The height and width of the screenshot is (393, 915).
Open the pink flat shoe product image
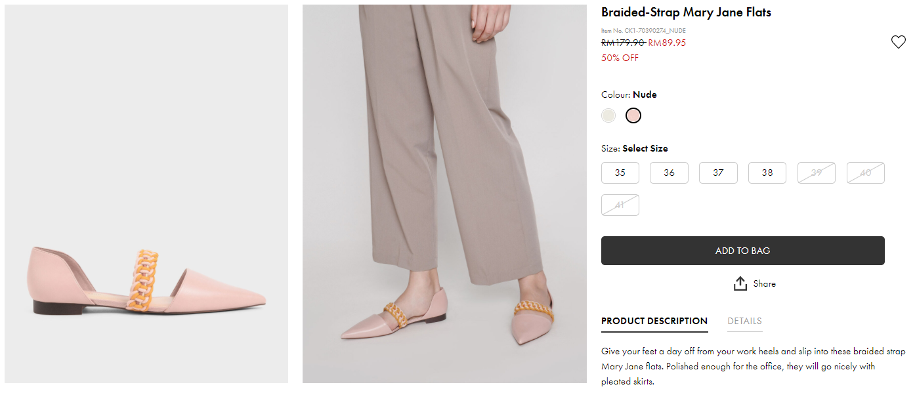coord(146,194)
